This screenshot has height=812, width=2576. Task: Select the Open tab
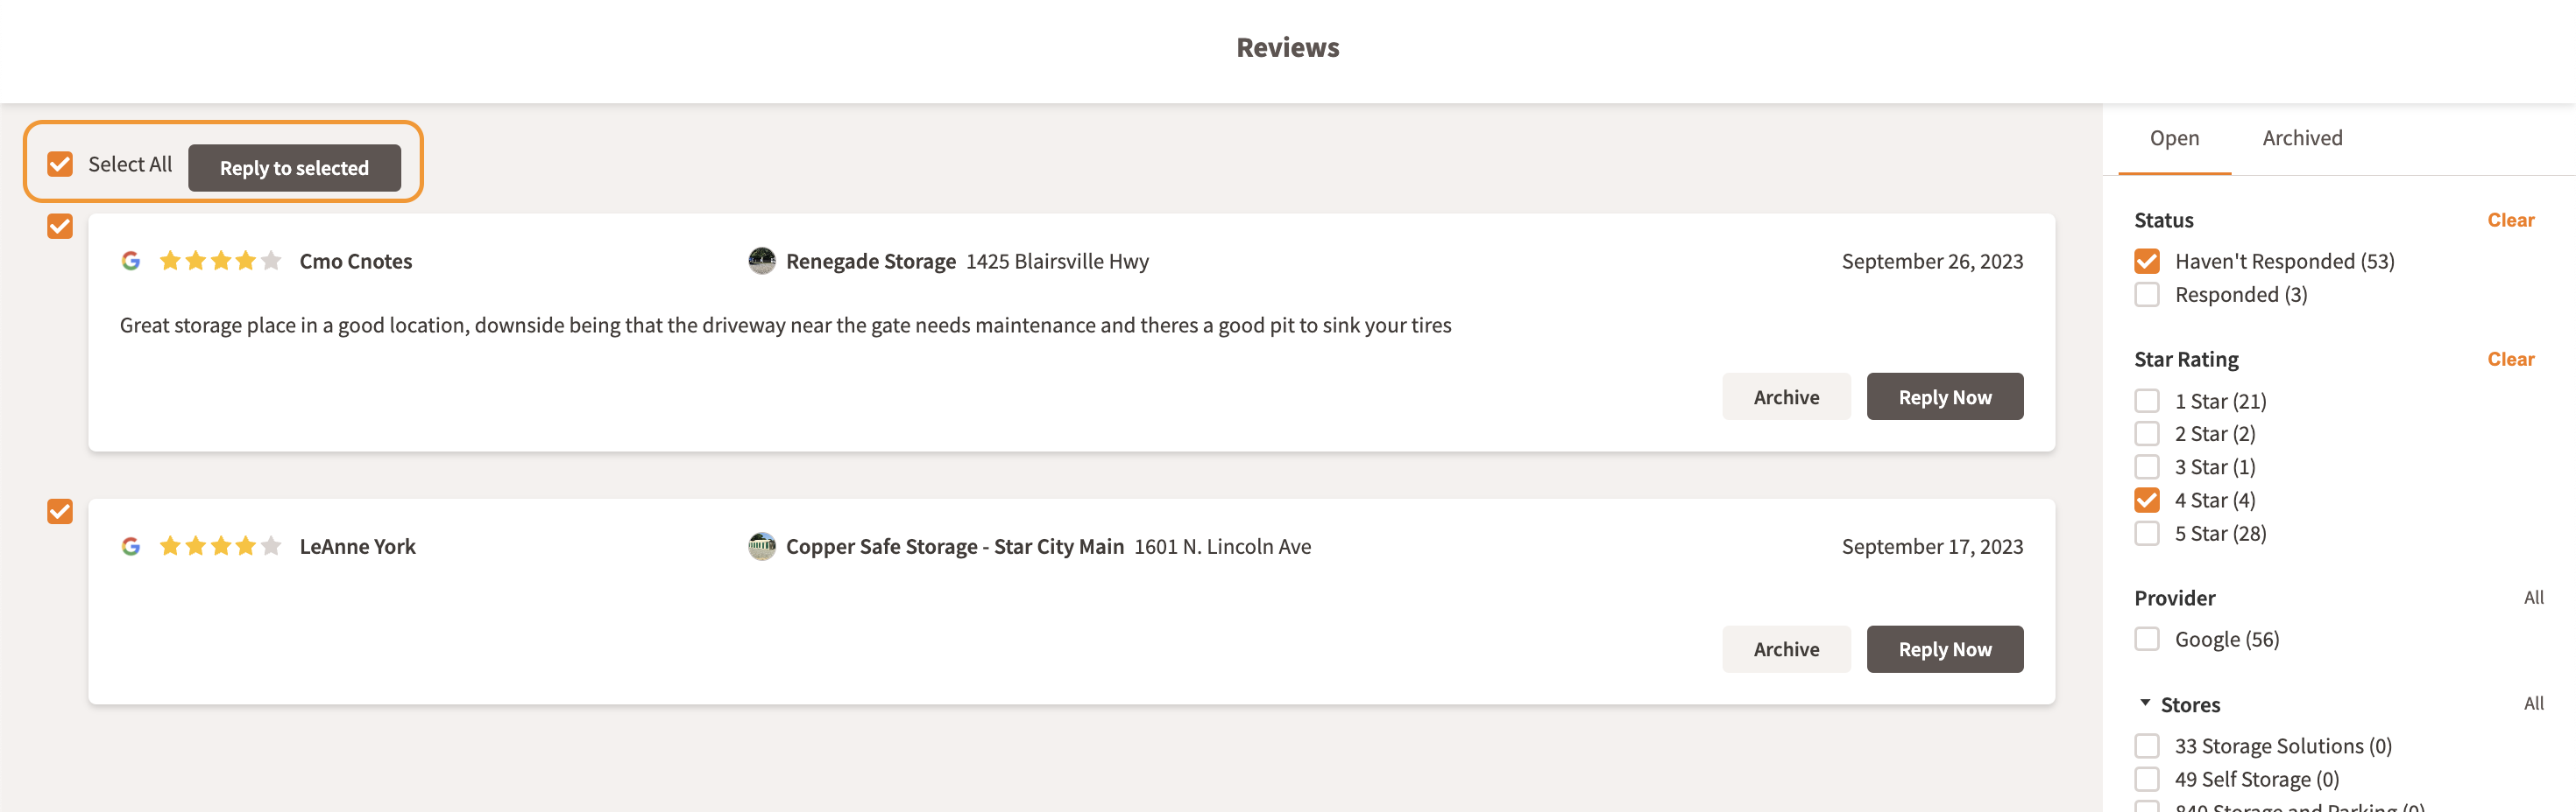[x=2174, y=138]
